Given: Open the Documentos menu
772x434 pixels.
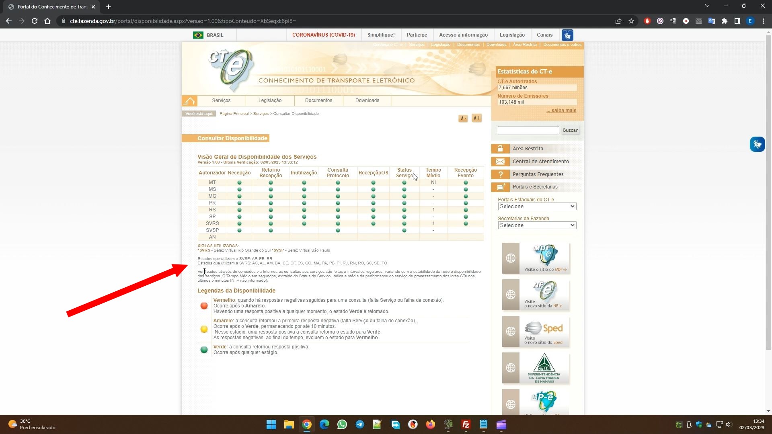Looking at the screenshot, I should coord(318,100).
